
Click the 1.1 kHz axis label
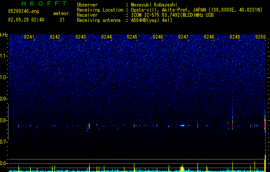[x=4, y=56]
